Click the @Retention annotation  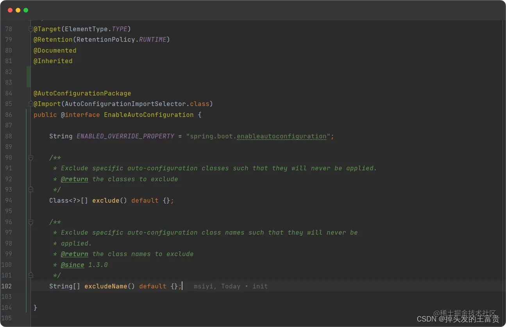[x=53, y=40]
